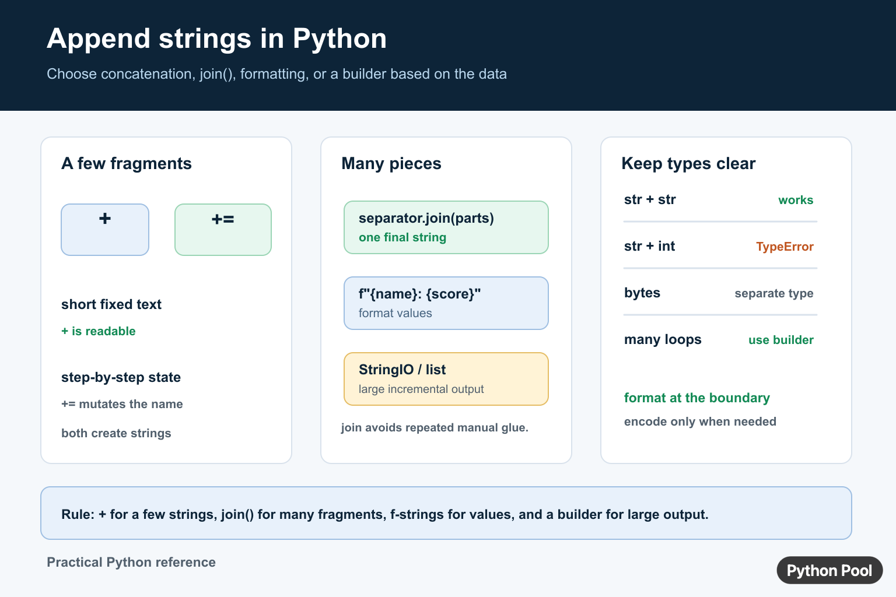The image size is (896, 597).
Task: Click the 'format at the boundary' green text
Action: point(697,398)
